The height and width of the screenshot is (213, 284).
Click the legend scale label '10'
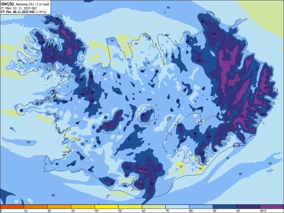pyautogui.click(x=26, y=211)
